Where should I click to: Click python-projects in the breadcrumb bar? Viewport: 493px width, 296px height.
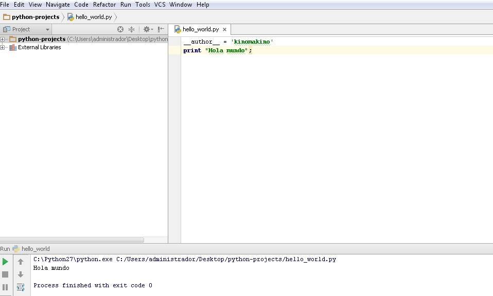pos(35,17)
